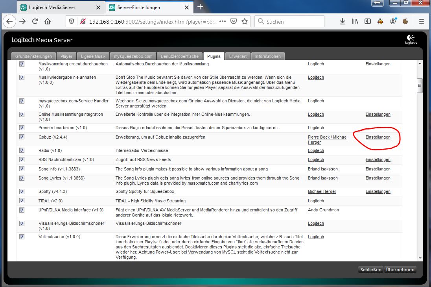Focus the Suchen search field
This screenshot has width=431, height=287.
point(289,22)
